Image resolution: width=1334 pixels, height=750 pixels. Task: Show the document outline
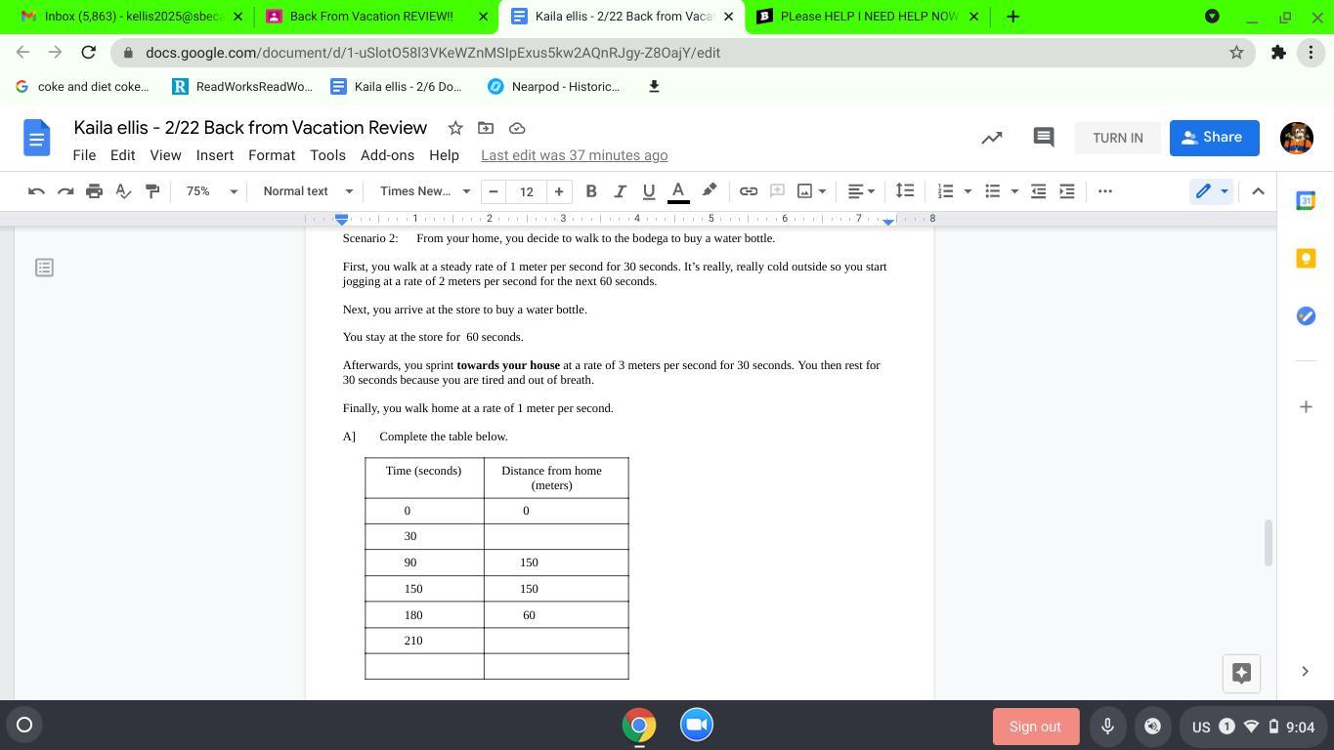[x=44, y=268]
